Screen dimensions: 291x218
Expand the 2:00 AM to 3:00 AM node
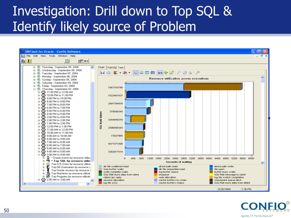(x=39, y=180)
